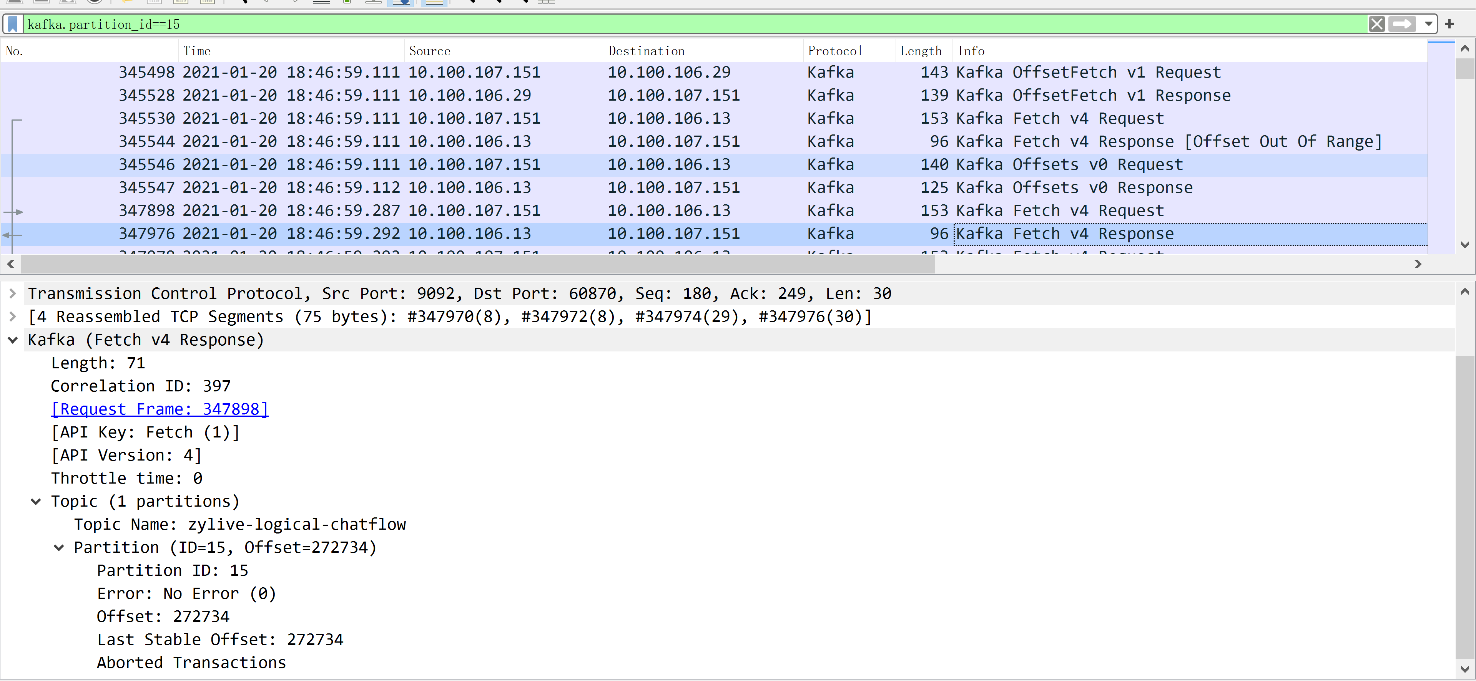Click the highlighted colorize packets toolbar icon
1476x681 pixels.
(x=434, y=2)
